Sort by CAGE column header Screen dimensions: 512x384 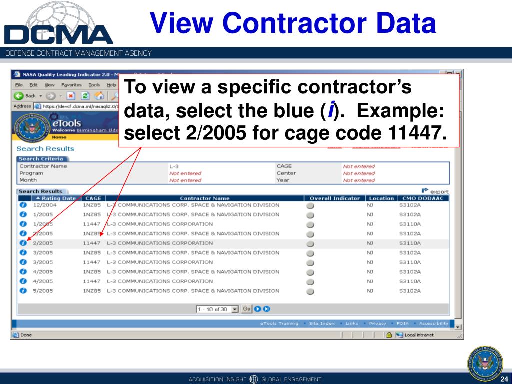93,198
